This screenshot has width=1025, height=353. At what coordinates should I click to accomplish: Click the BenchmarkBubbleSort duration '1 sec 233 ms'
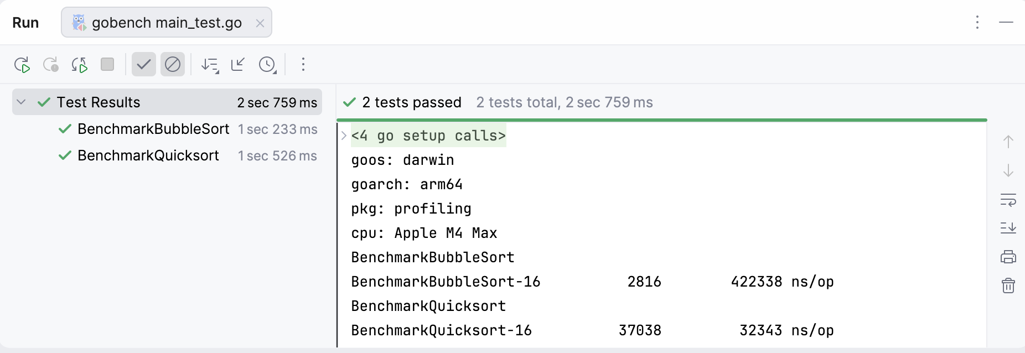278,129
